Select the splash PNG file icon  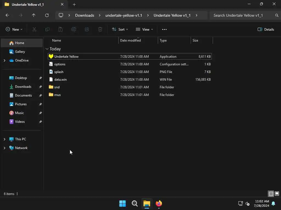51,72
